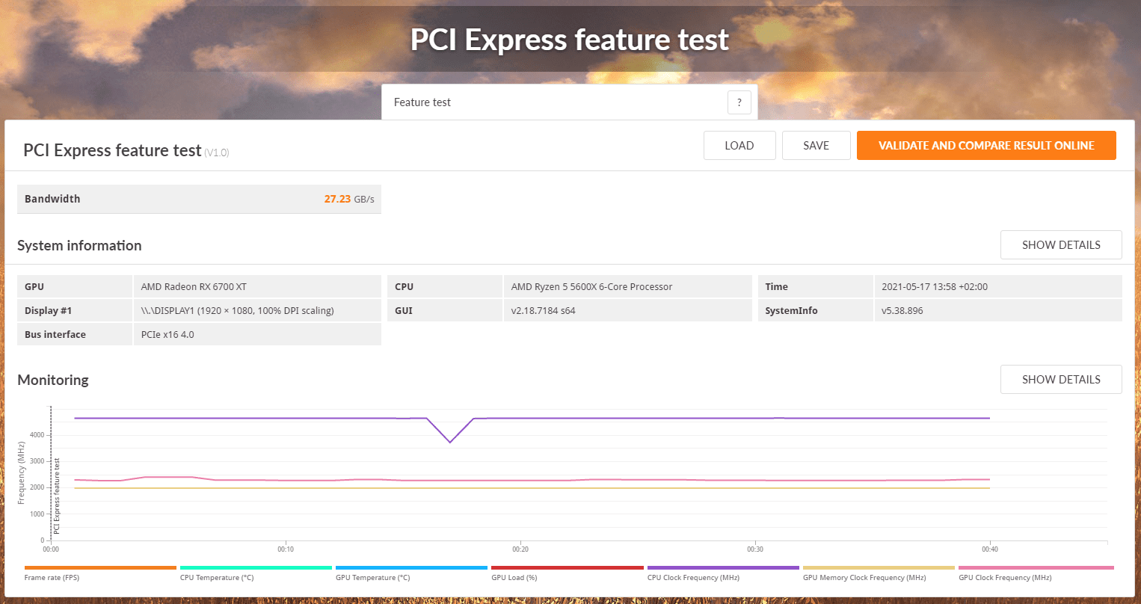Toggle GPU Load (%) legend swatch

(x=567, y=568)
